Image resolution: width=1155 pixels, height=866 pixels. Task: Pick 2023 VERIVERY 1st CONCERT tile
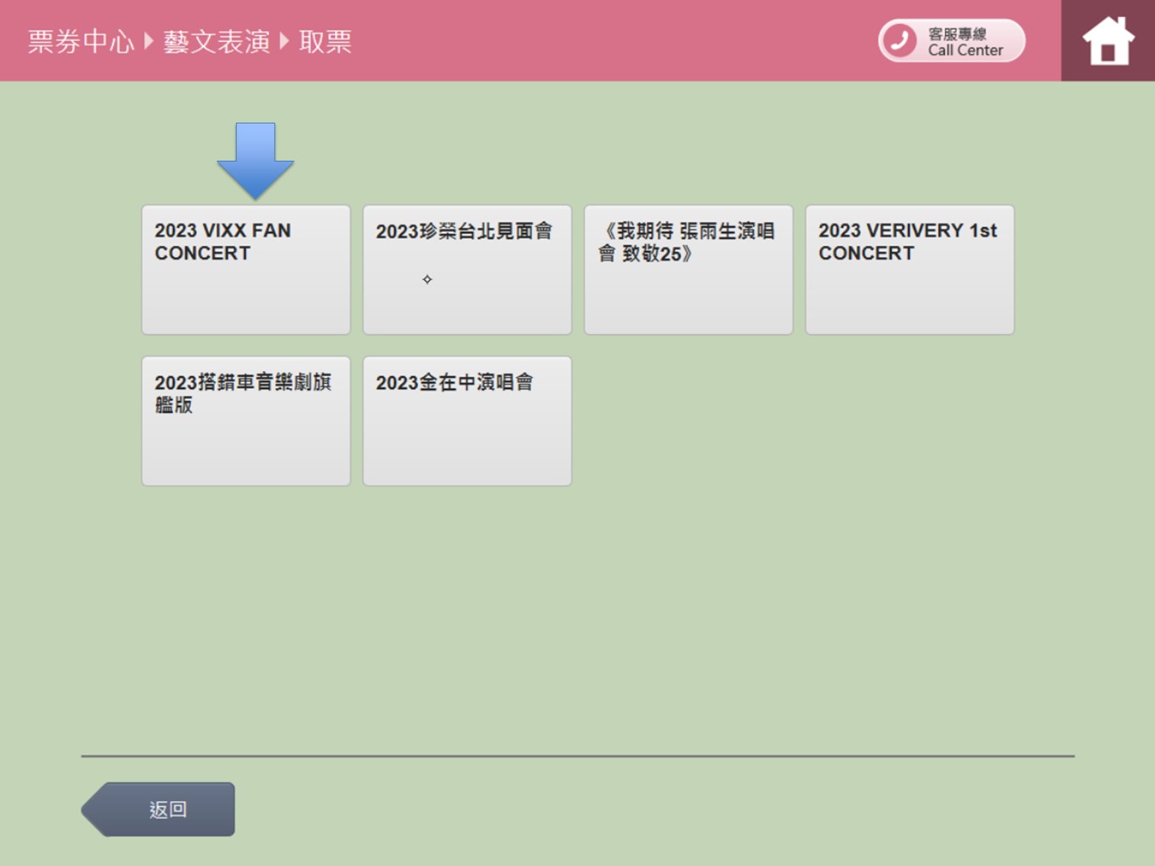(x=910, y=270)
